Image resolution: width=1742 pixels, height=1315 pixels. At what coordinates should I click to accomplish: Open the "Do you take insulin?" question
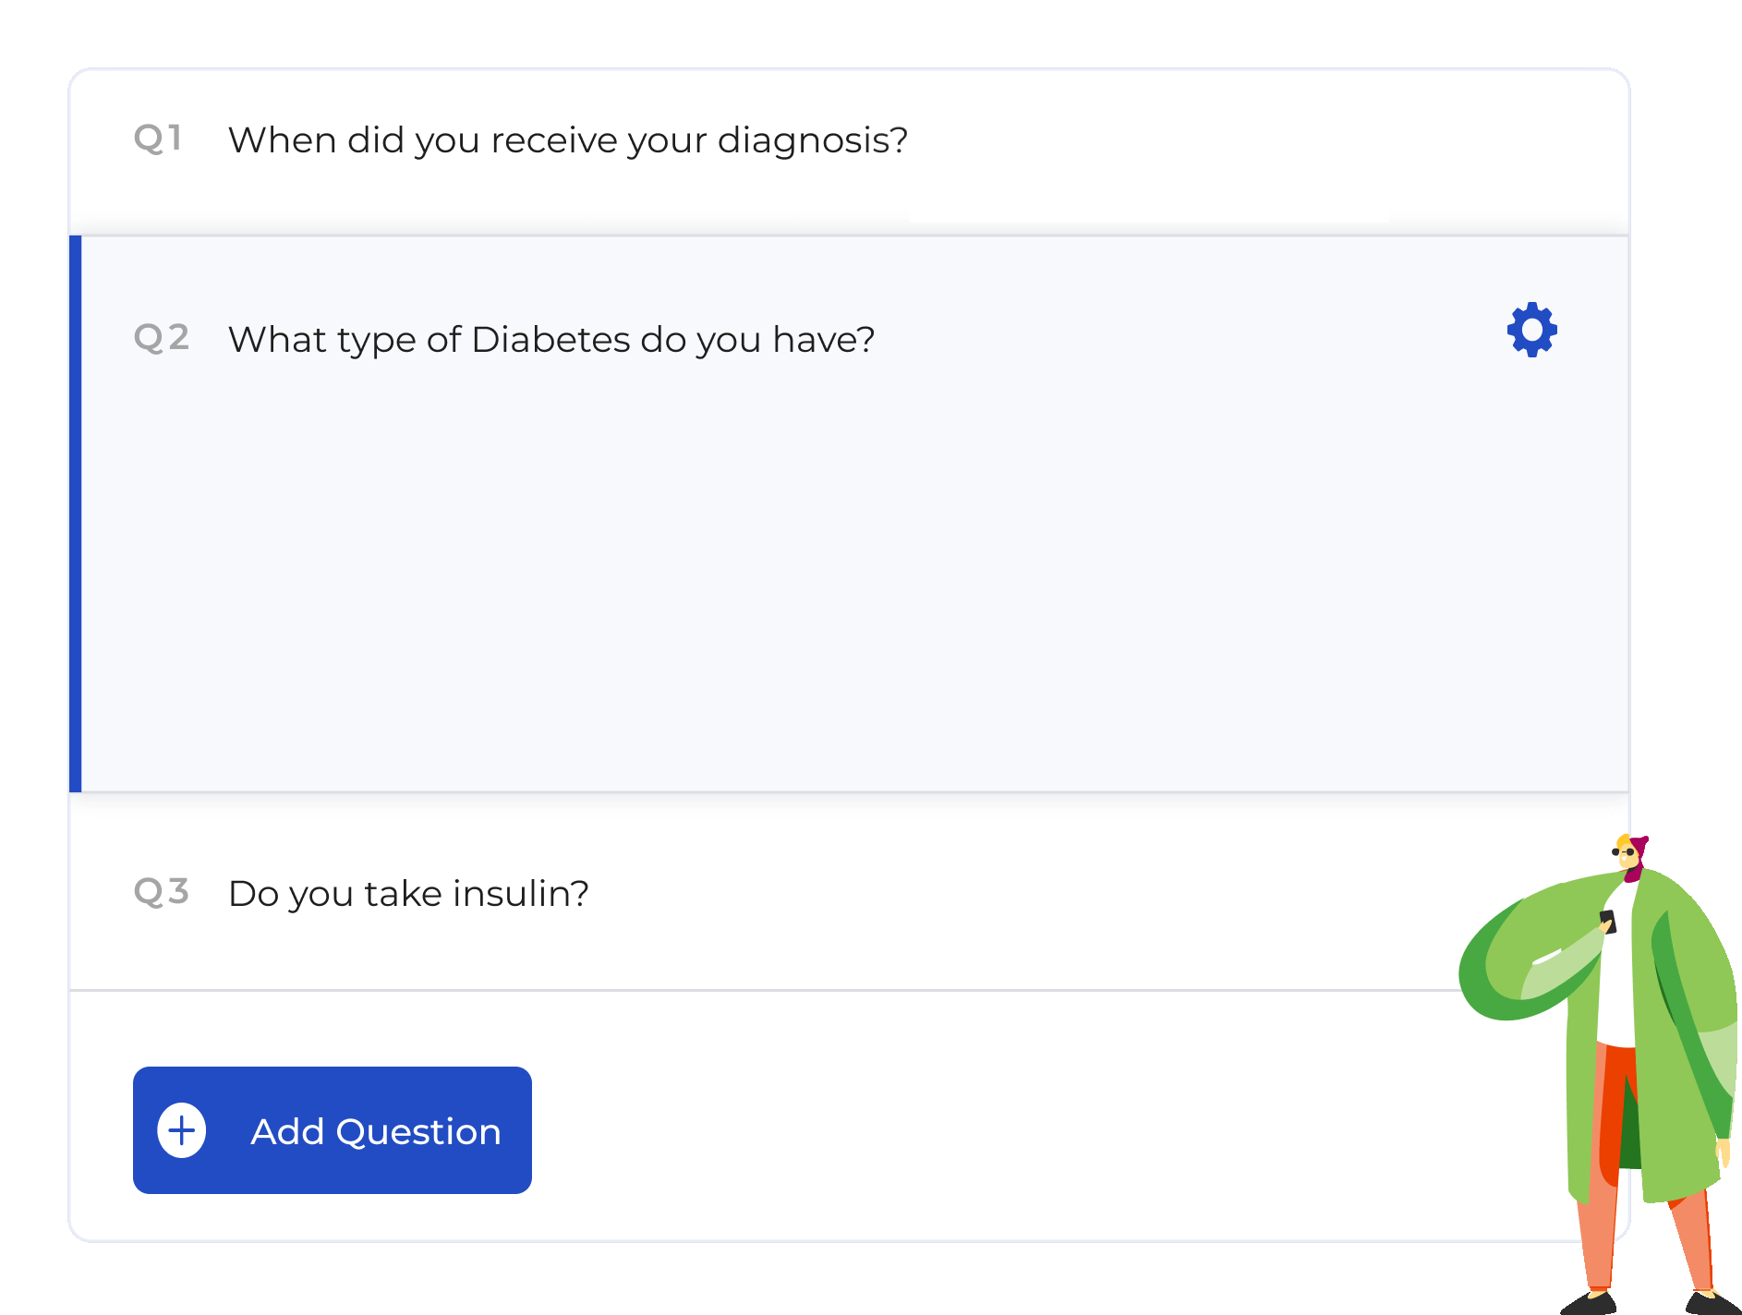pos(408,894)
